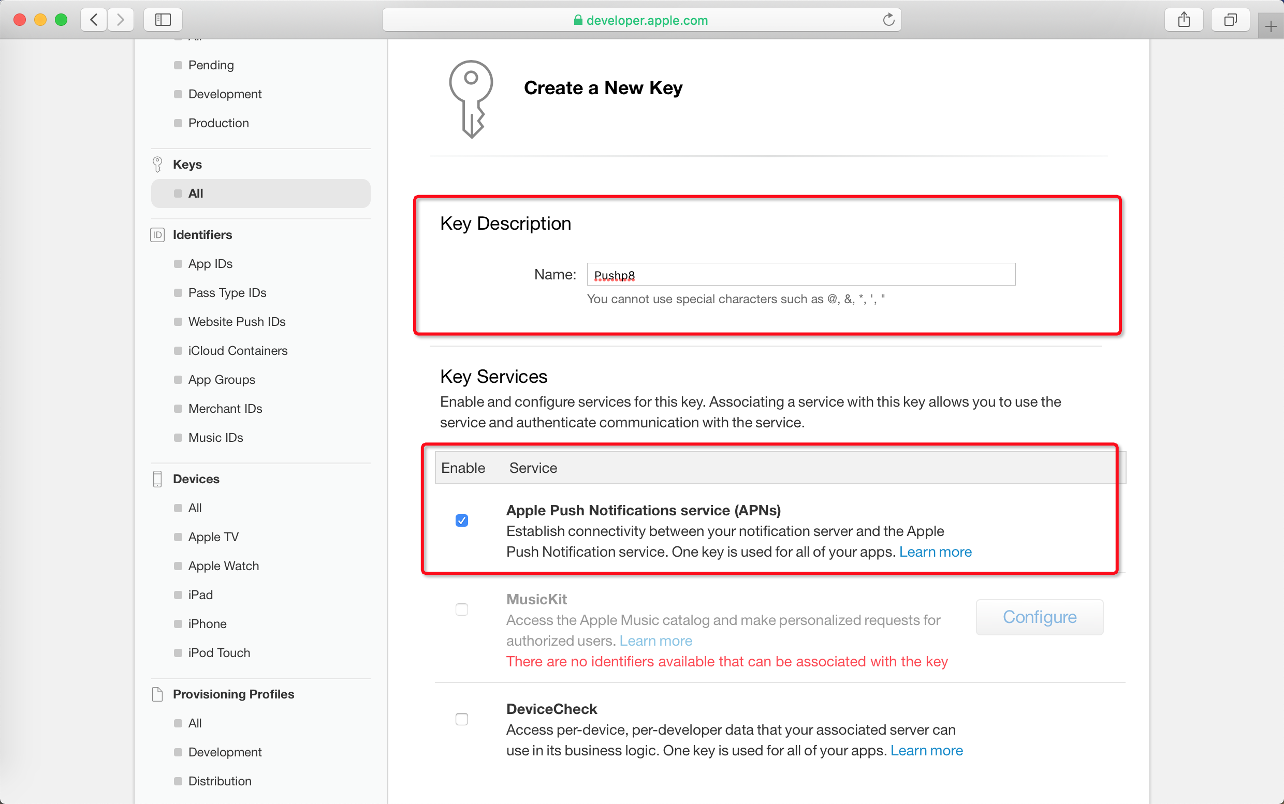This screenshot has height=804, width=1284.
Task: Click the MusicKit Configure button
Action: (1039, 617)
